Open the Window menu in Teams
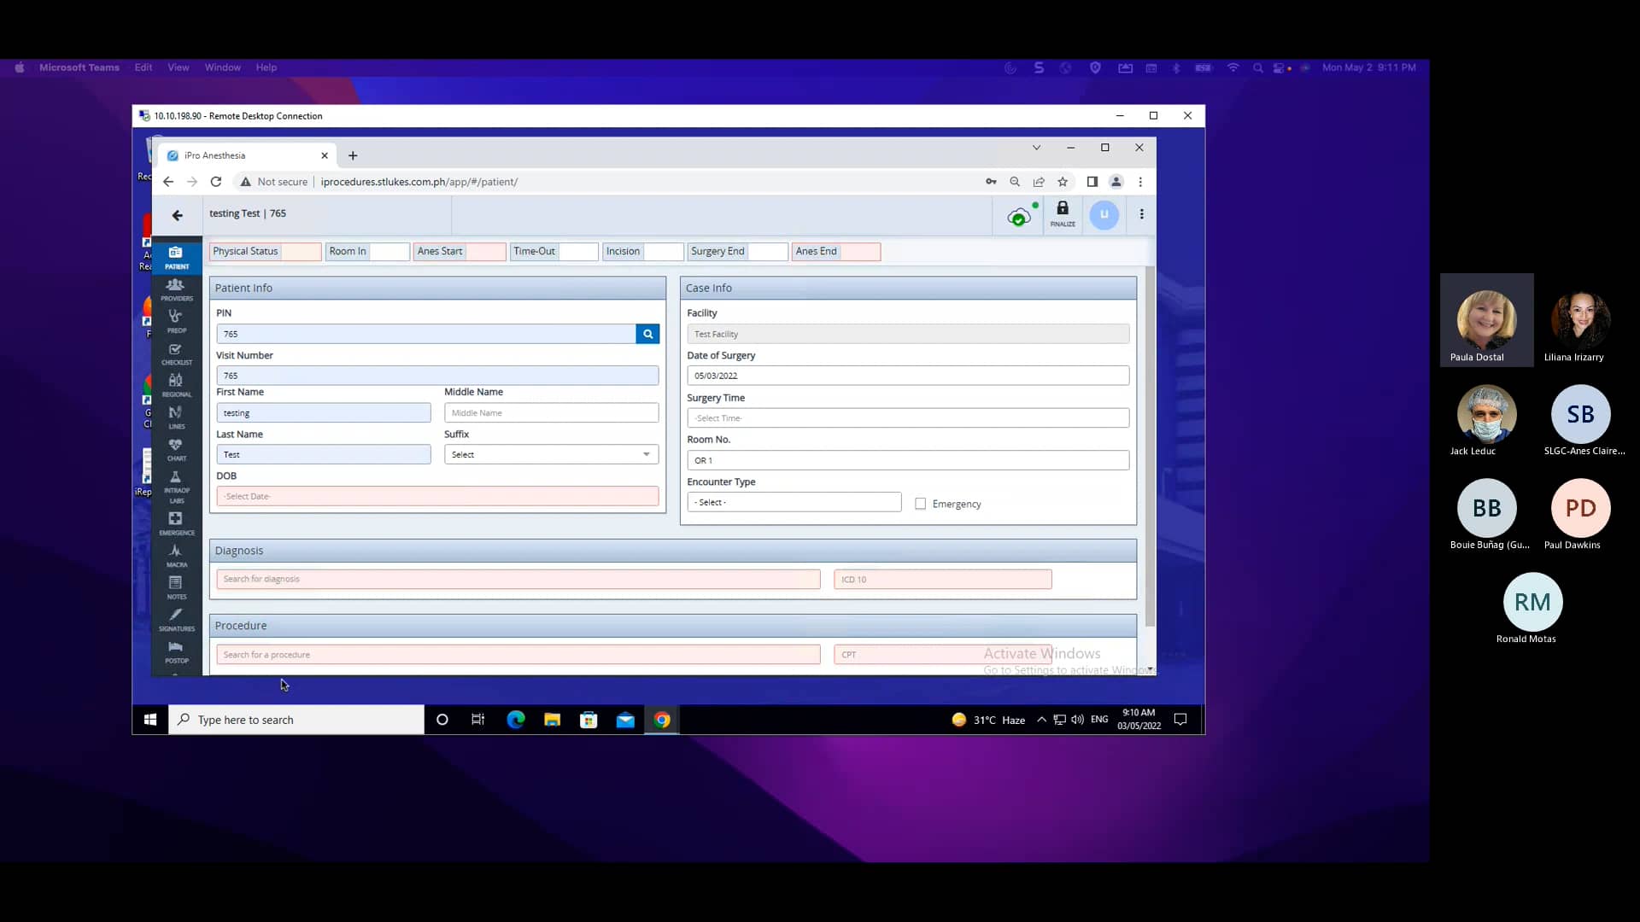 (222, 67)
